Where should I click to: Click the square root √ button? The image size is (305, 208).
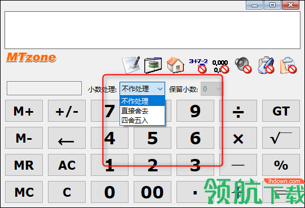(x=281, y=138)
